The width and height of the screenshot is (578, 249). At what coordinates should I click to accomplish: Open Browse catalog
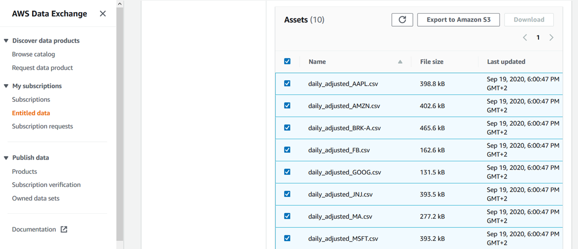click(x=34, y=54)
